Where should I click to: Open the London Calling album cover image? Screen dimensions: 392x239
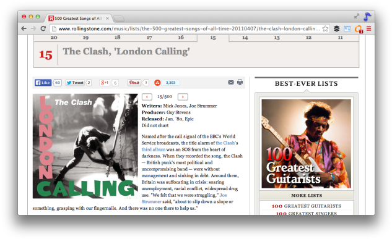(85, 146)
